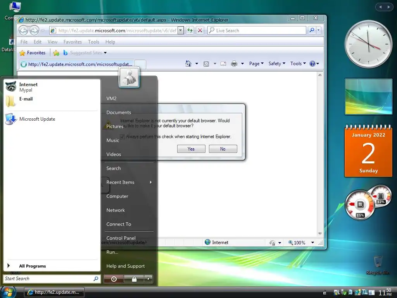Click the Print icon
This screenshot has height=298, width=397.
(234, 64)
